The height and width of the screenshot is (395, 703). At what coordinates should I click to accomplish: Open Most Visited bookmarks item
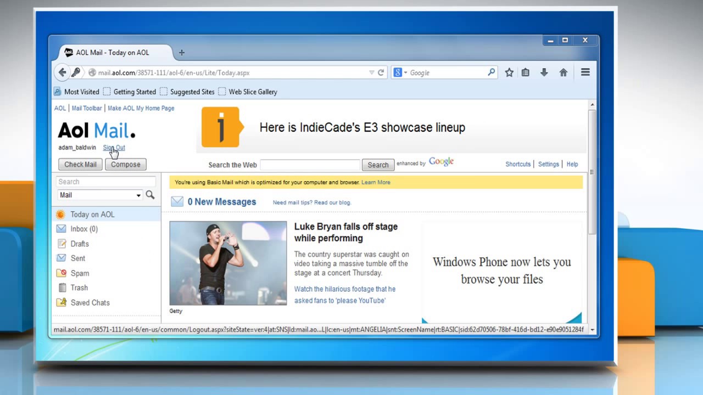tap(76, 92)
